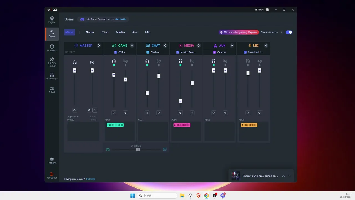The width and height of the screenshot is (355, 200).
Task: Mute the Chat stream channel
Action: [x=159, y=113]
